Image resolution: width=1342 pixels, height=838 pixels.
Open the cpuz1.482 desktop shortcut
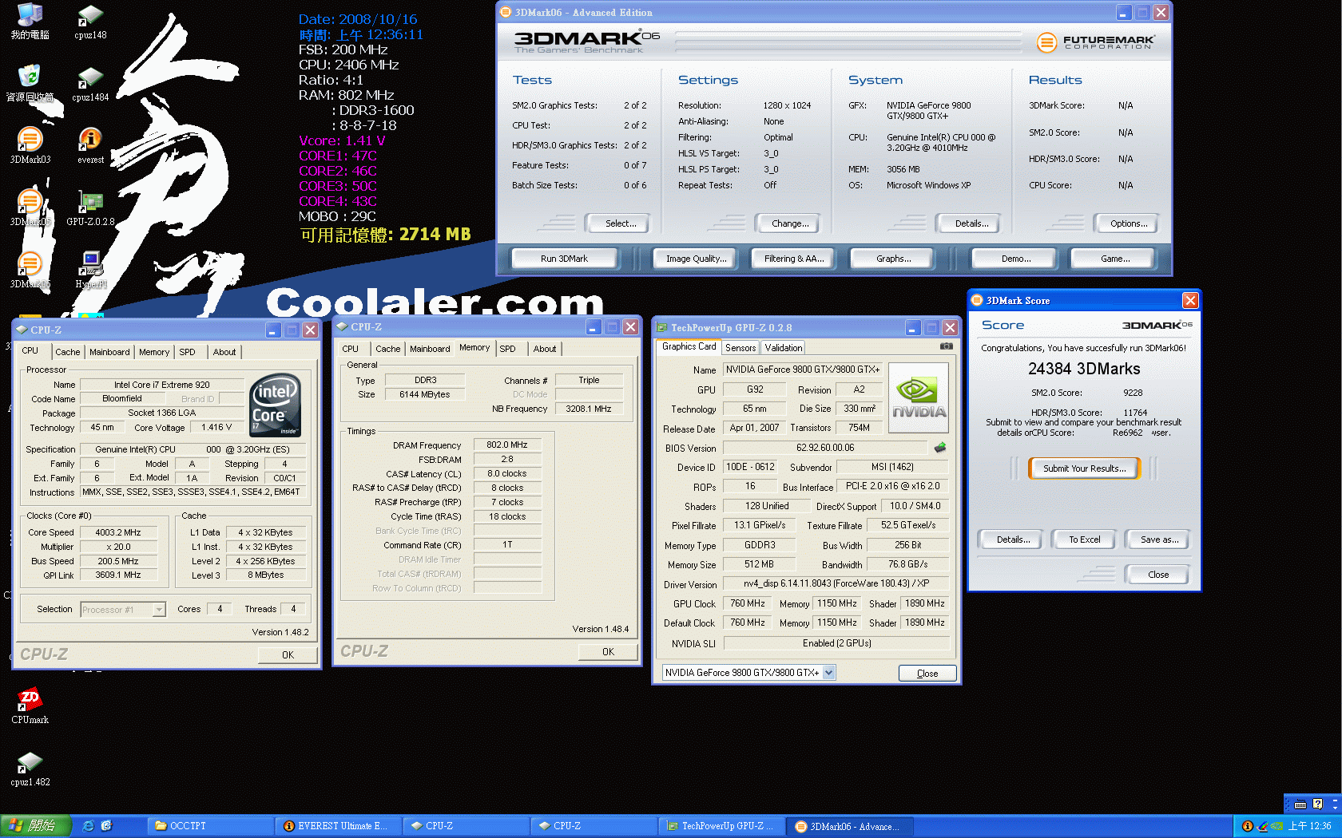click(30, 768)
